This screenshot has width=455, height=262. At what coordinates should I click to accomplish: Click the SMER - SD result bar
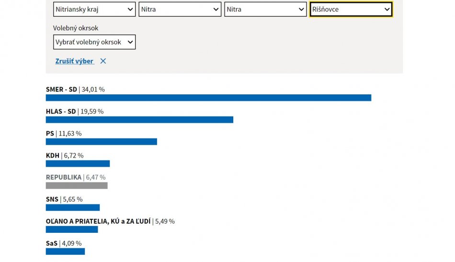(208, 98)
